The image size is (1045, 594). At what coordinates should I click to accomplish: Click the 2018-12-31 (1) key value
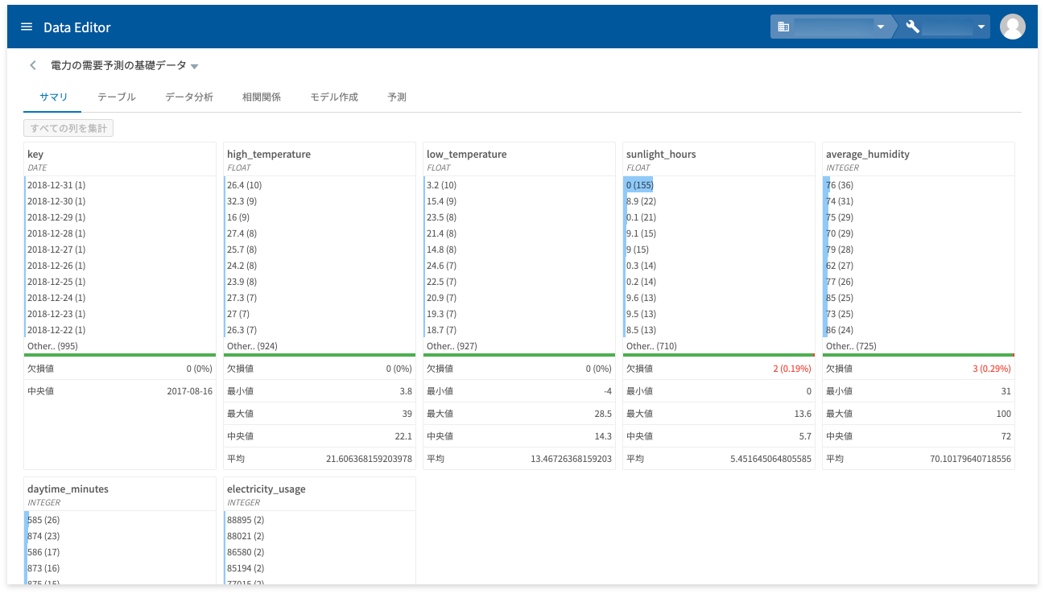tap(56, 185)
